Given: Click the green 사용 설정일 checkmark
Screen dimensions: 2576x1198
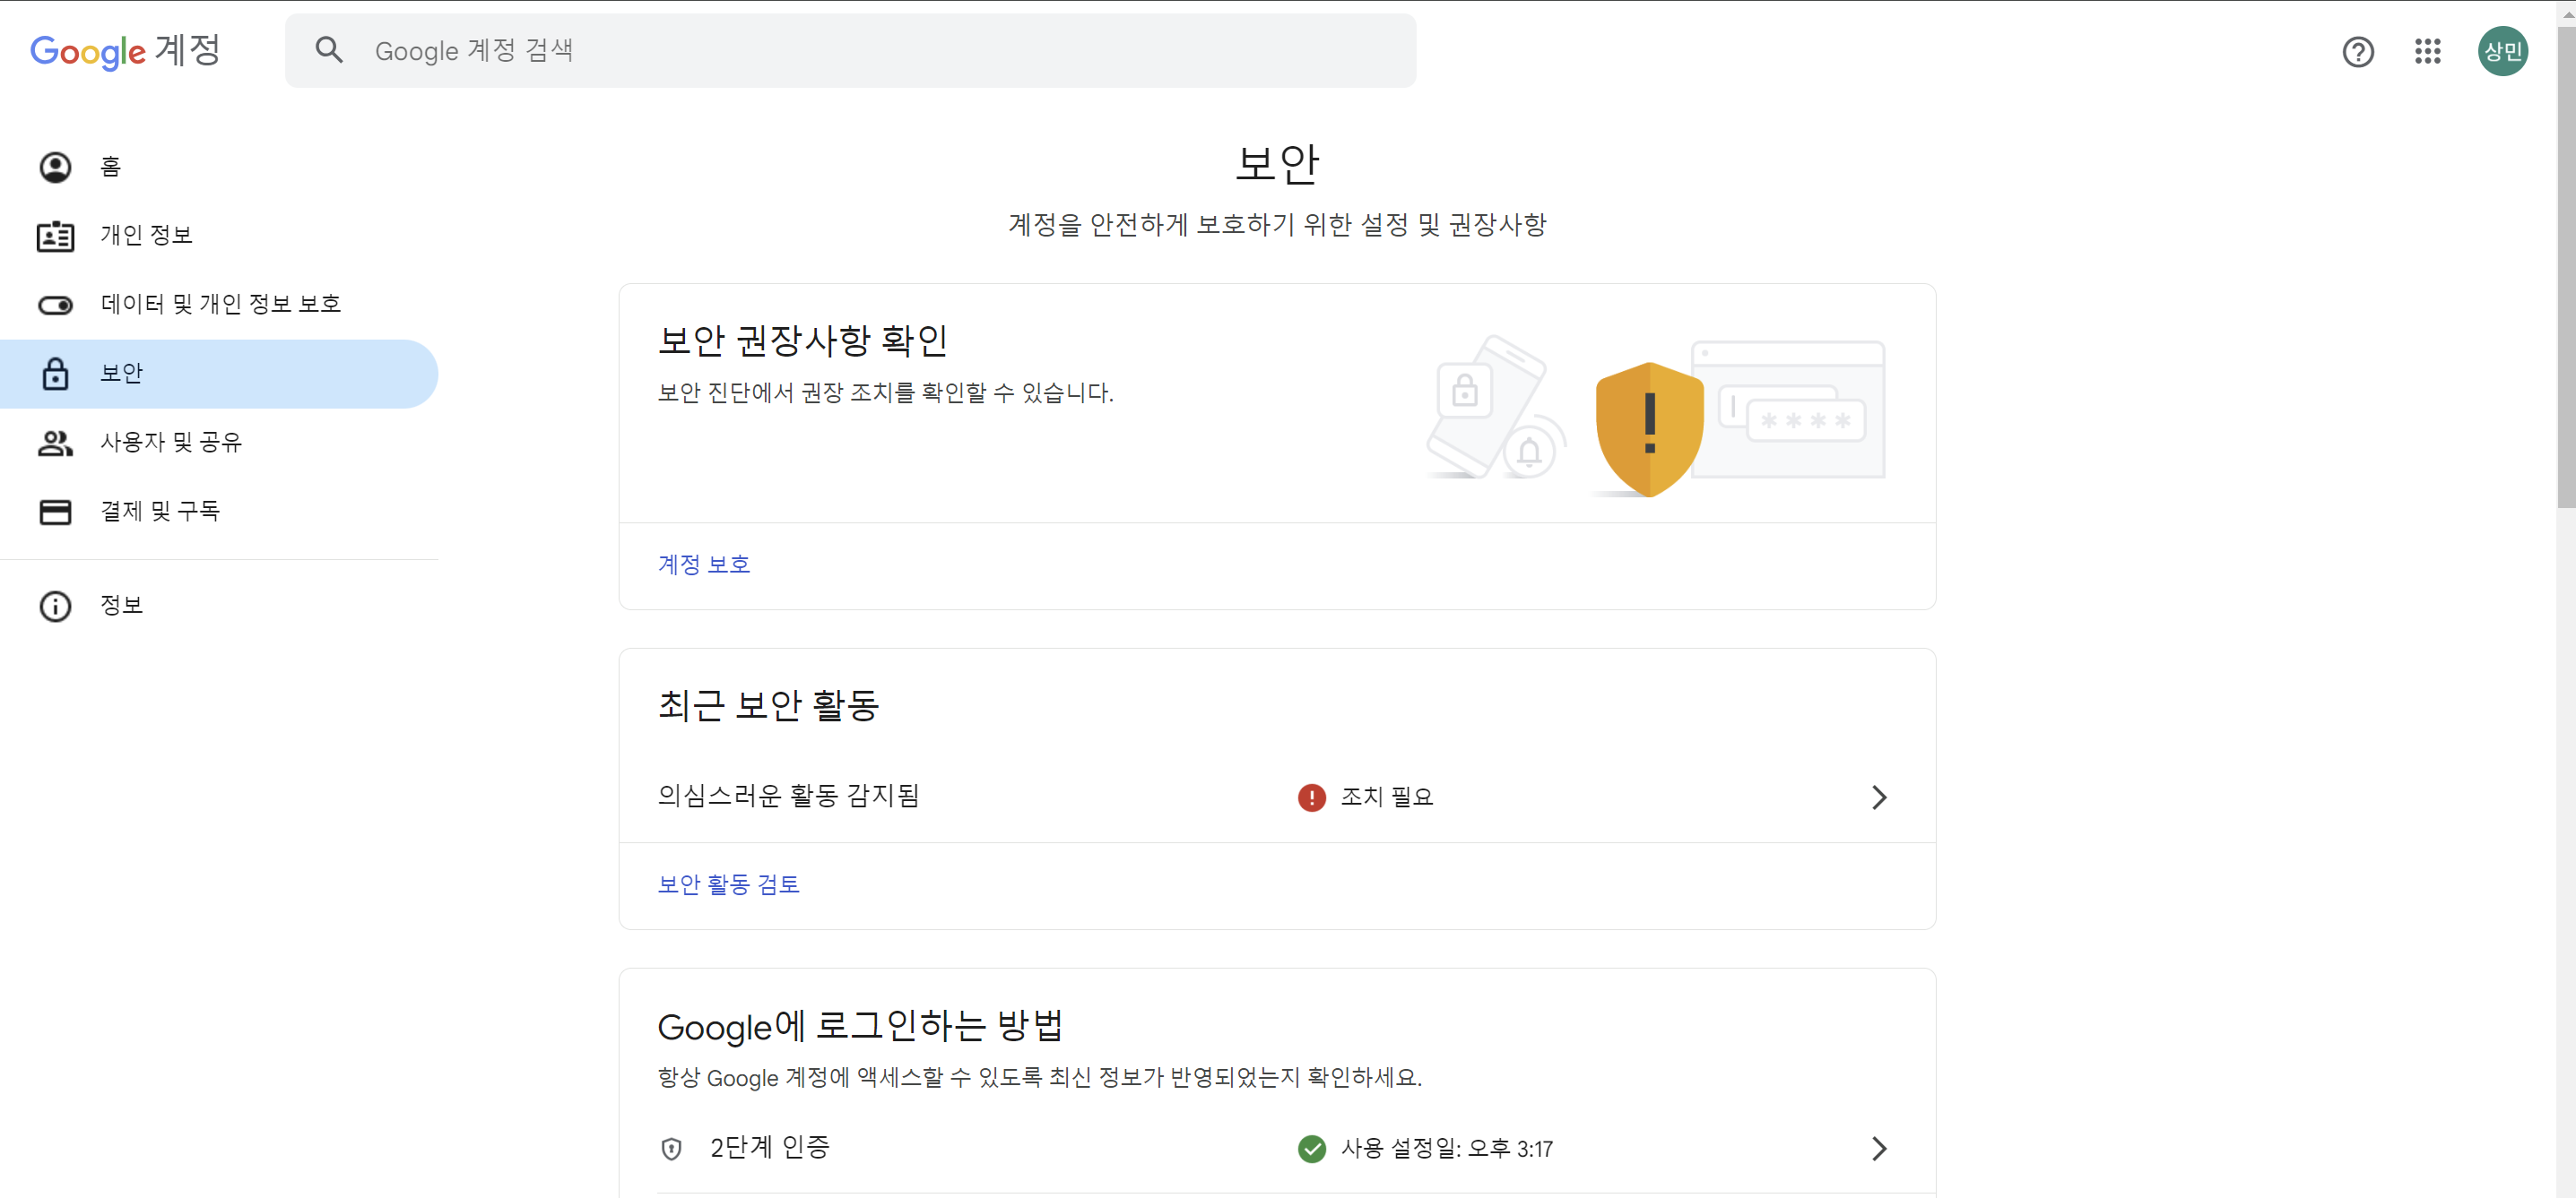Looking at the screenshot, I should [1311, 1149].
